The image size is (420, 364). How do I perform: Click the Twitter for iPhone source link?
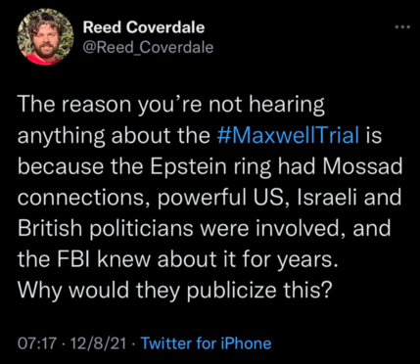tap(206, 343)
